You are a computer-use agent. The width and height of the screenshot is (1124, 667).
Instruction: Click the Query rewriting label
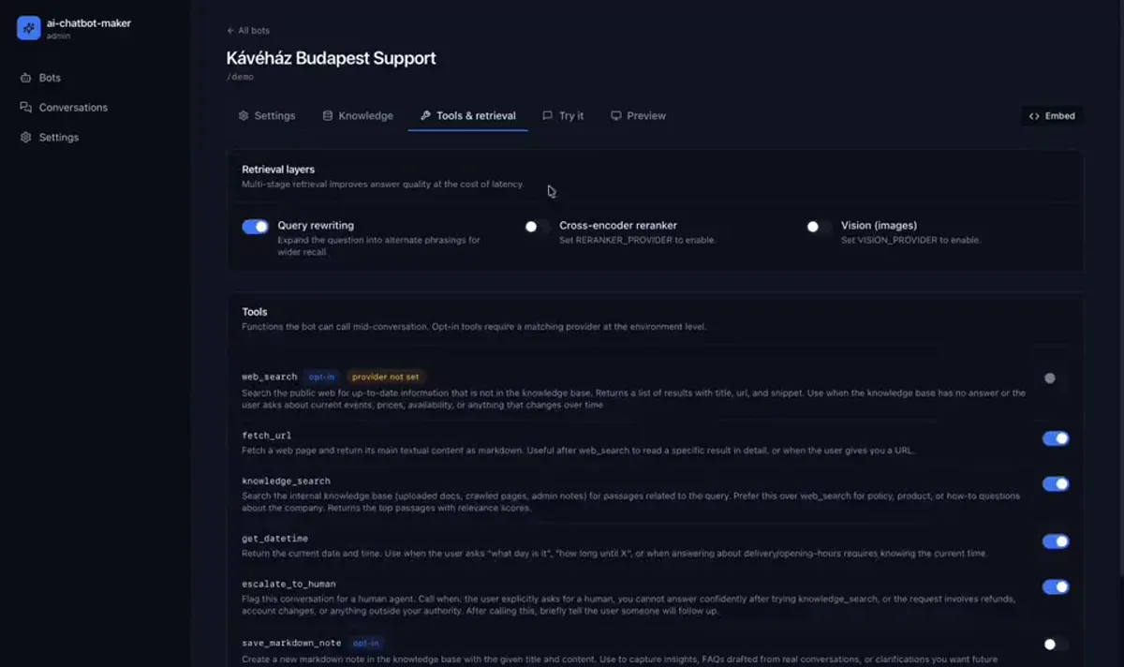point(316,226)
